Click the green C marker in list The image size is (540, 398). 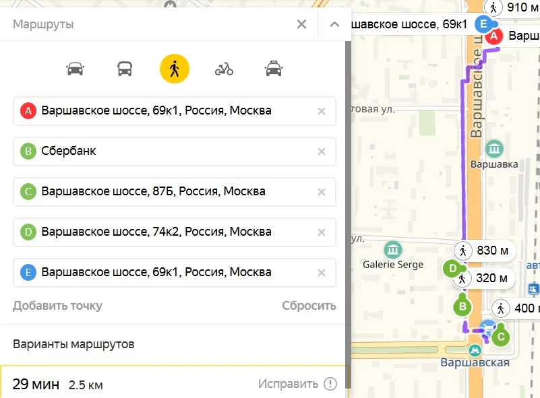pyautogui.click(x=28, y=192)
